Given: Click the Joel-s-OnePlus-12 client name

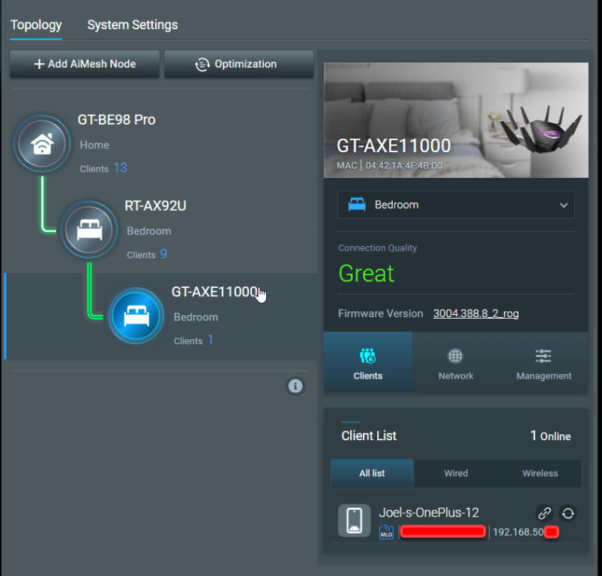Looking at the screenshot, I should 429,513.
